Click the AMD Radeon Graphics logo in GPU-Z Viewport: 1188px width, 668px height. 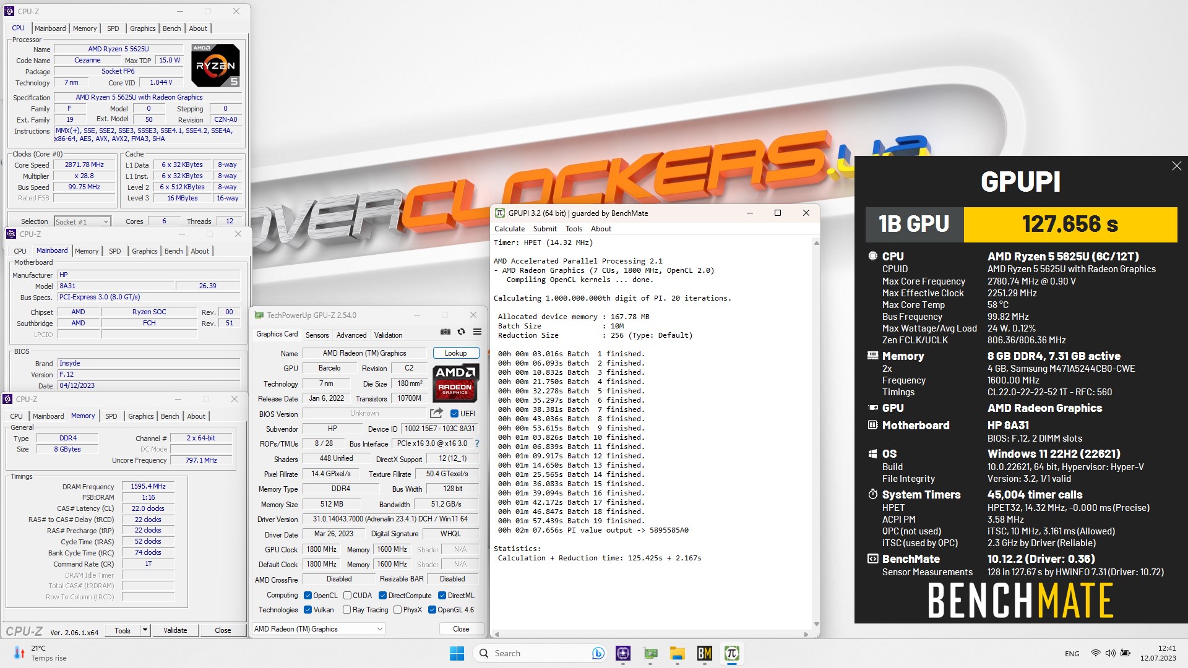point(455,383)
